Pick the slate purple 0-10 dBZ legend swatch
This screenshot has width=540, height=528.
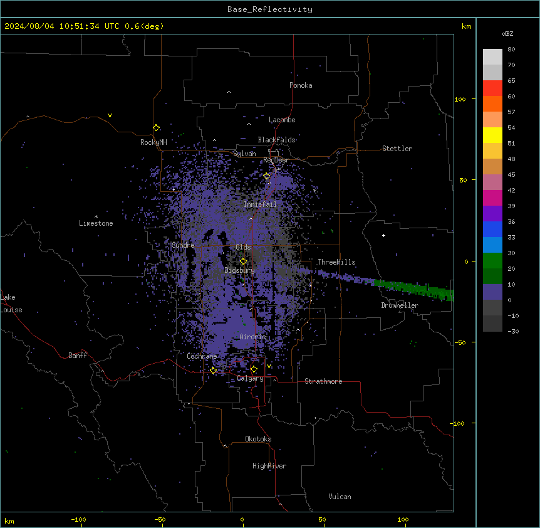click(492, 292)
